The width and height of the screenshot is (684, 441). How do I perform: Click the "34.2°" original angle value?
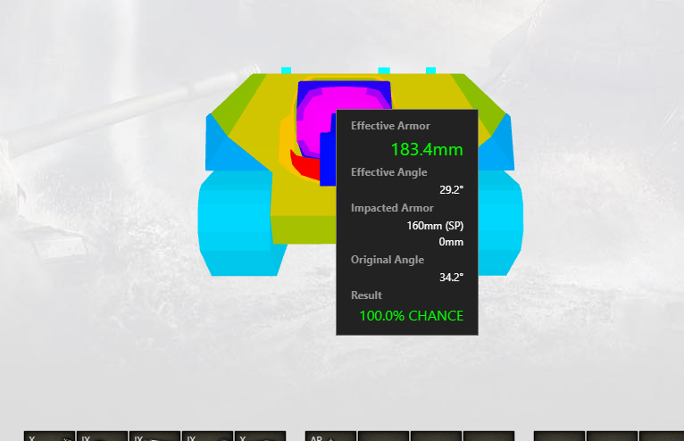click(451, 278)
